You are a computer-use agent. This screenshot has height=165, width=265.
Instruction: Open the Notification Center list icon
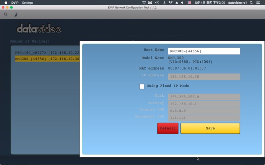point(258,3)
